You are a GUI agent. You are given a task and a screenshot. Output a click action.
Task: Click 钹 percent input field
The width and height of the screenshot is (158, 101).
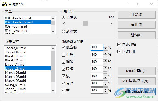coord(97,76)
